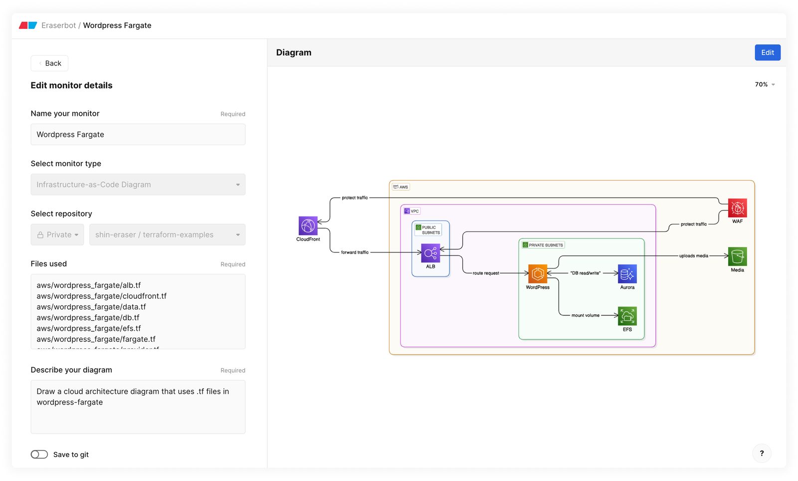Click the "route request" connection label

[x=486, y=273]
